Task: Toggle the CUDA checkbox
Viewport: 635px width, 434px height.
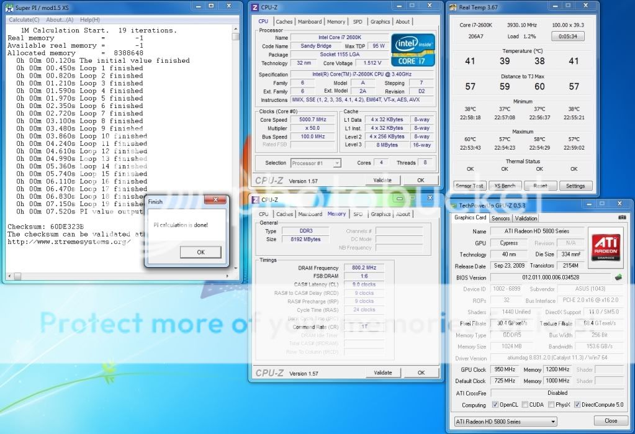Action: 525,405
